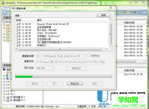The height and width of the screenshot is (109, 149).
Task: Click the 映像文件 path input field
Action: pyautogui.click(x=70, y=62)
